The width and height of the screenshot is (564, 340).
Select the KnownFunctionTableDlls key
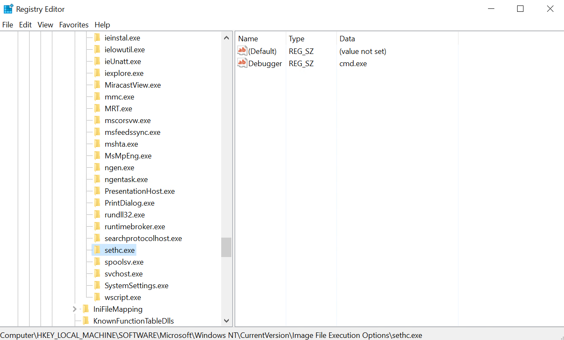133,321
